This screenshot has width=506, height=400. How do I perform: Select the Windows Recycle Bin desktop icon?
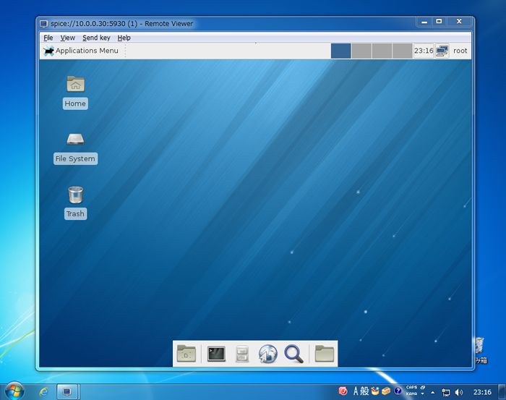click(x=481, y=350)
